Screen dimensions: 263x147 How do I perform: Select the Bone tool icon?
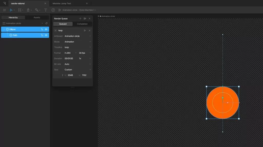(36, 10)
